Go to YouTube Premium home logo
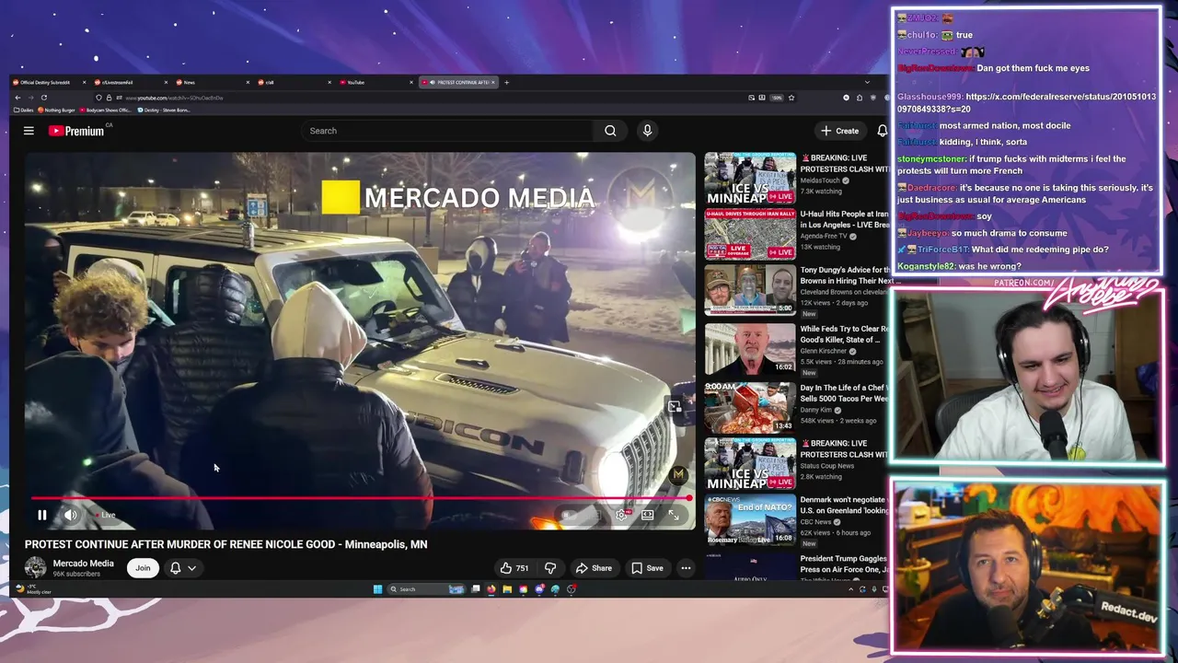This screenshot has height=663, width=1178. (x=77, y=131)
